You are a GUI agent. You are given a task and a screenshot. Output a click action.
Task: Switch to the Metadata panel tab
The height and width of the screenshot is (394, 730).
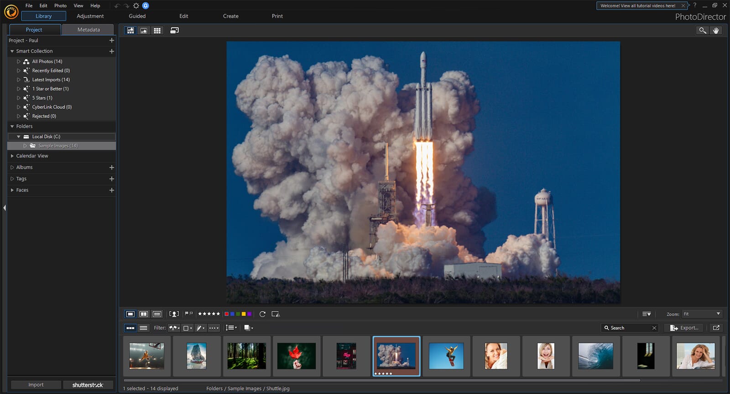click(89, 30)
